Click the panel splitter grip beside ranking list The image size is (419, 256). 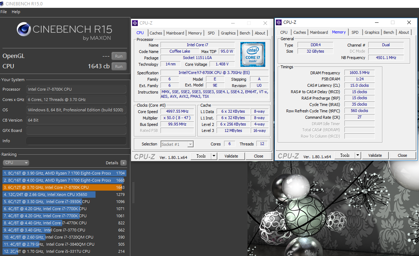pos(133,193)
